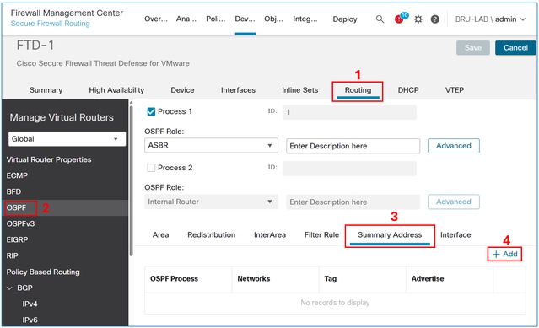
Task: Switch to the Routing tab
Action: point(358,90)
